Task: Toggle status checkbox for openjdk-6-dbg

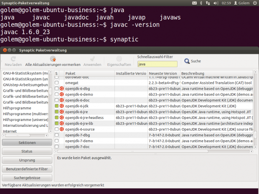Action: click(57, 88)
